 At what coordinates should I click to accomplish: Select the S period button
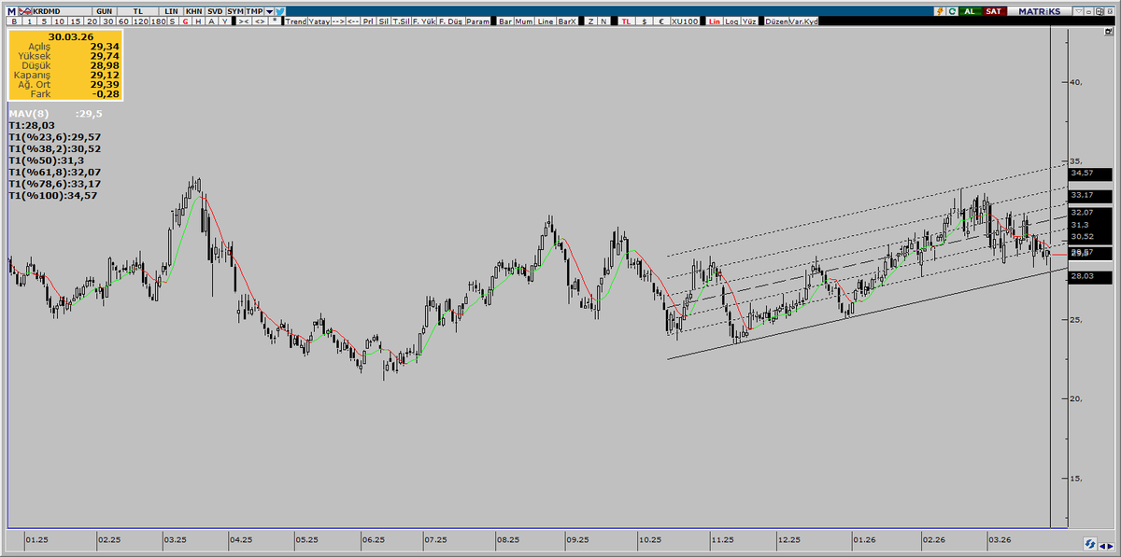172,21
